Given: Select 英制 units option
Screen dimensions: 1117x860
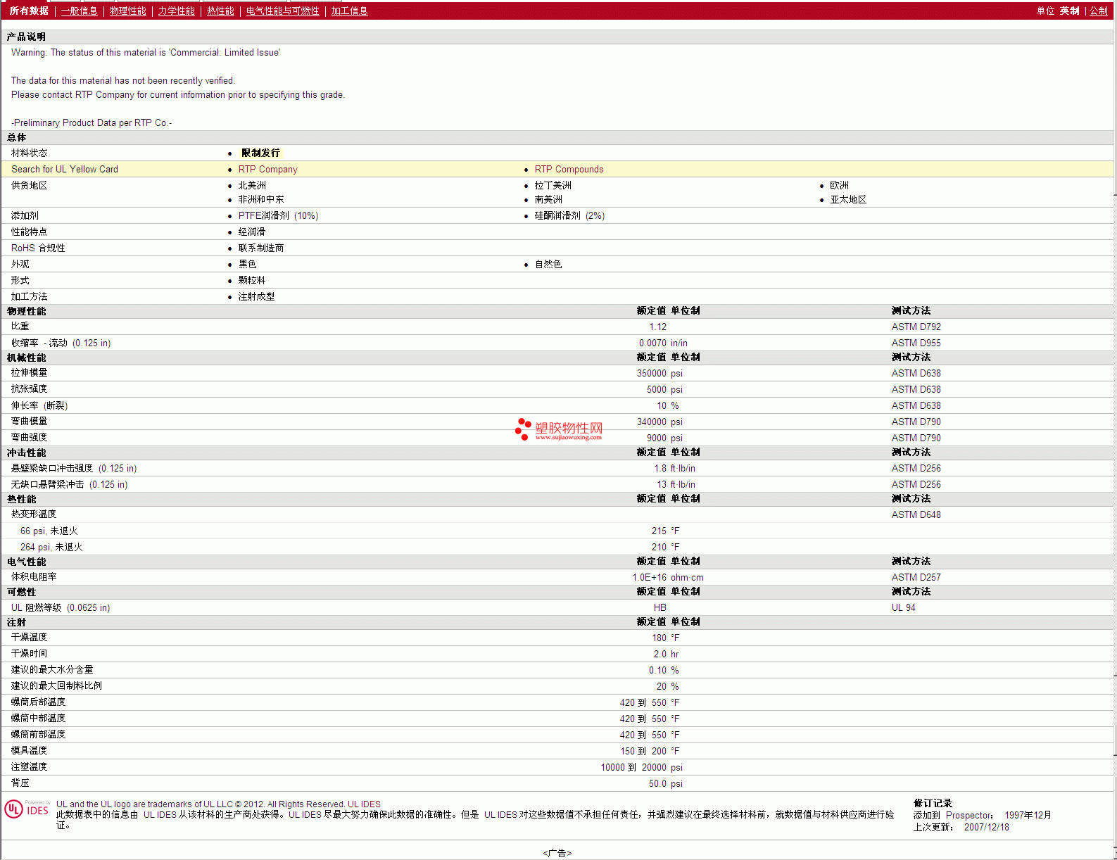Looking at the screenshot, I should tap(1069, 11).
